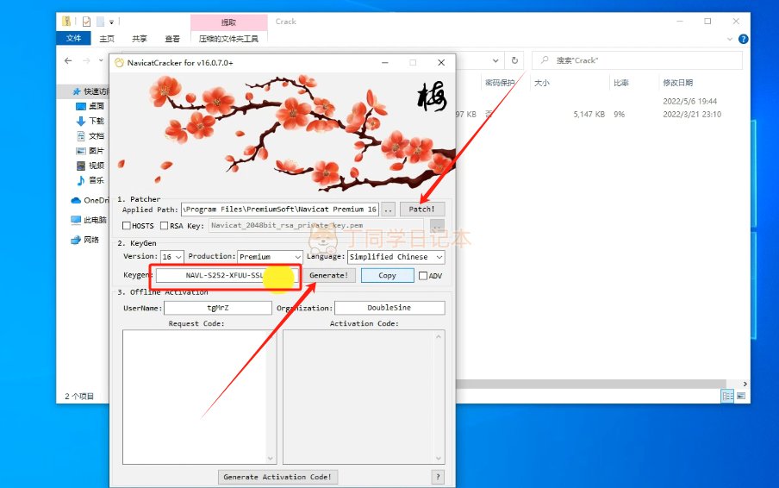Open 下载 folder in sidebar
The height and width of the screenshot is (488, 779).
coord(90,121)
